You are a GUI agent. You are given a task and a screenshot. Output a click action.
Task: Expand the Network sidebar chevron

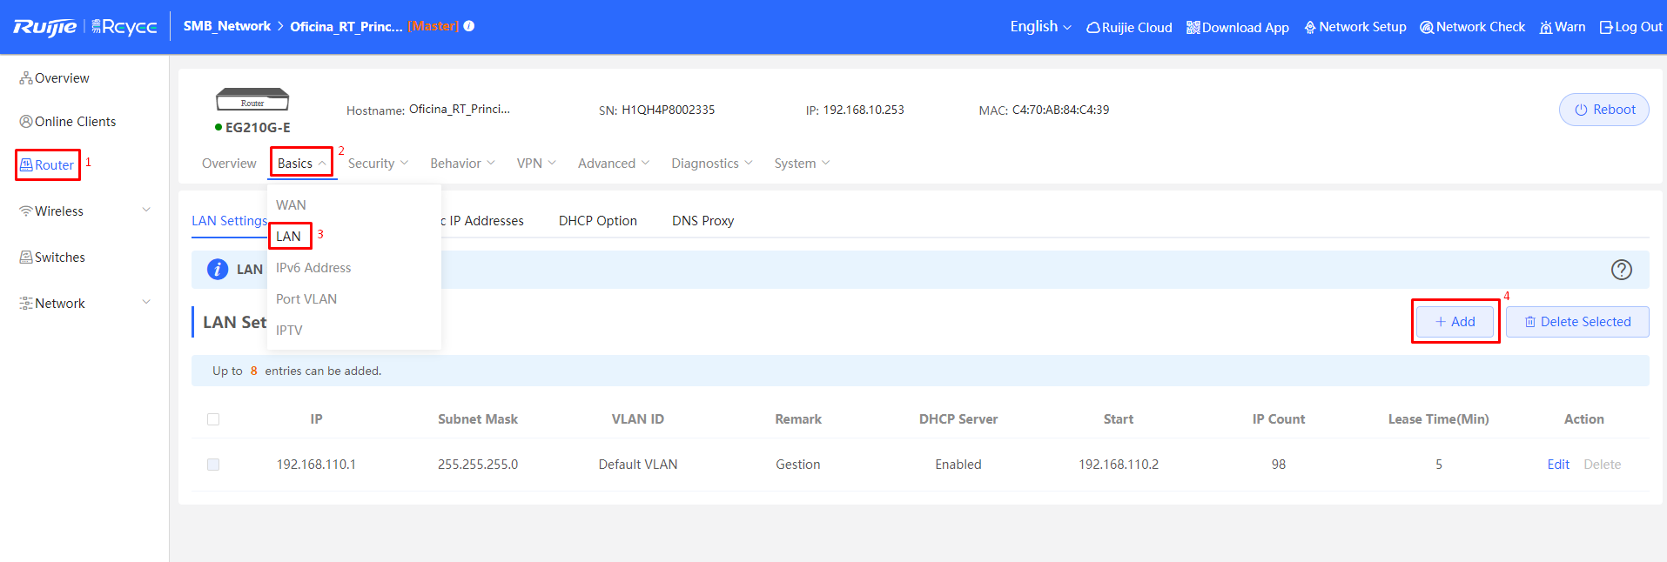(146, 303)
